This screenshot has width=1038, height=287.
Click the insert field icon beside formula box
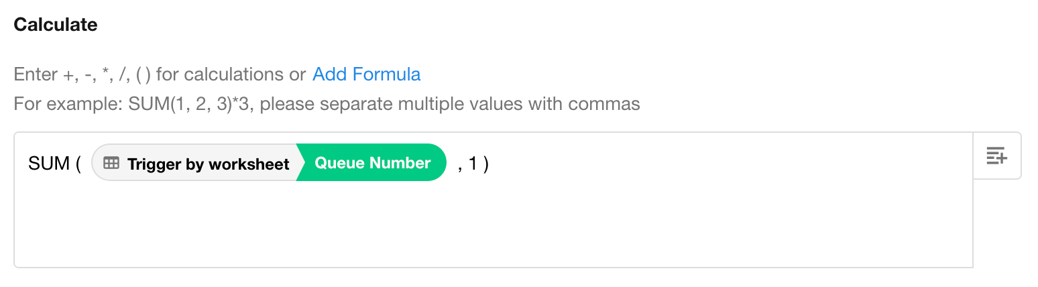996,156
